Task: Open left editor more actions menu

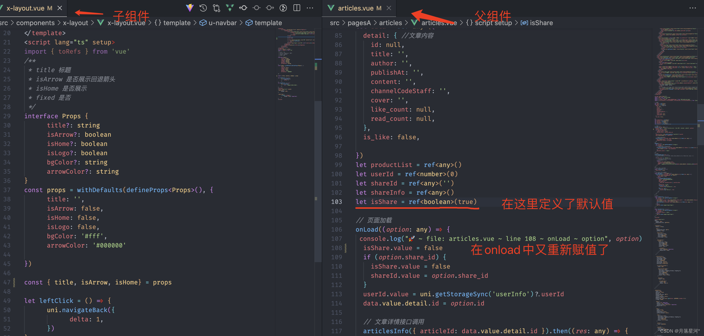Action: (x=310, y=8)
